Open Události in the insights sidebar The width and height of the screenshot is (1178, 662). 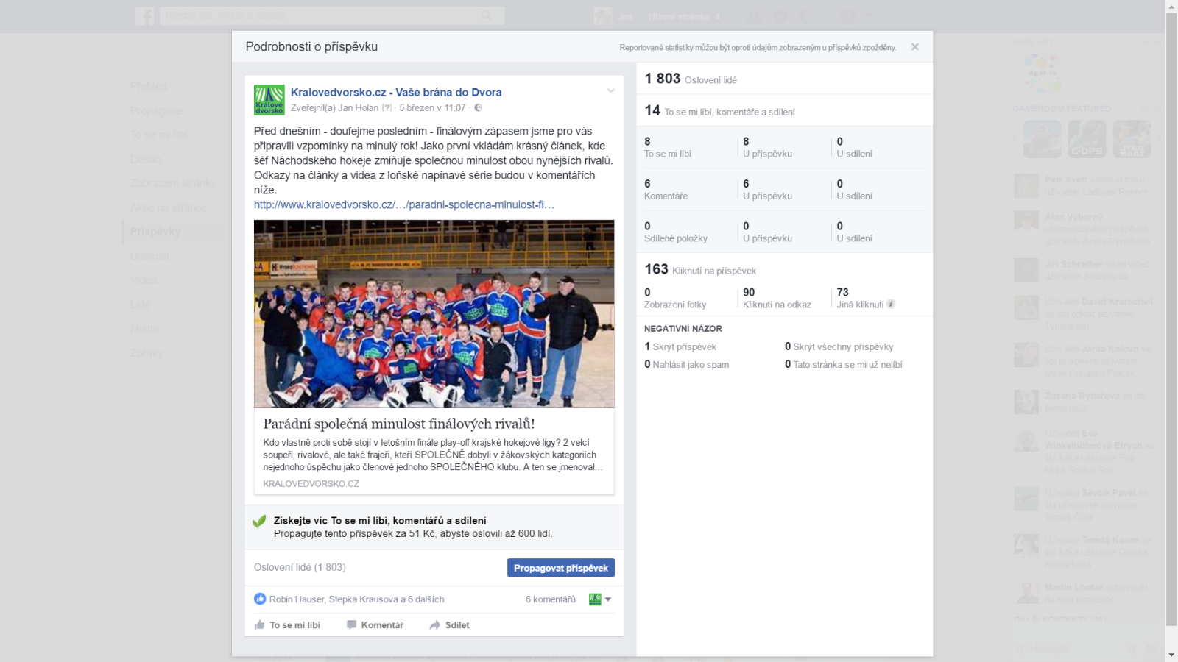coord(149,256)
